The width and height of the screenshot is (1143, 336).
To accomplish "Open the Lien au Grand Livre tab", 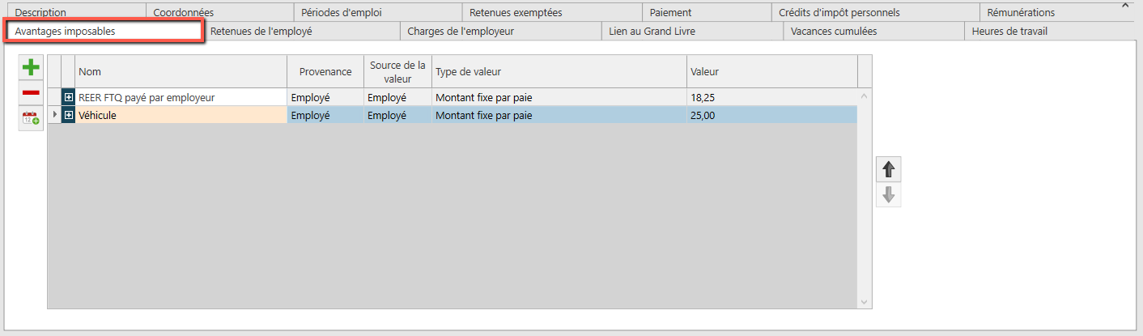I will [692, 32].
